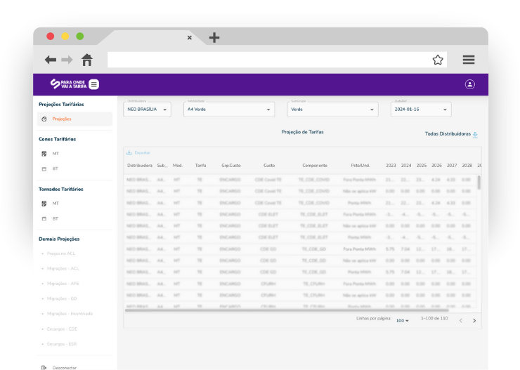
Task: Open a new browser tab
Action: click(214, 38)
